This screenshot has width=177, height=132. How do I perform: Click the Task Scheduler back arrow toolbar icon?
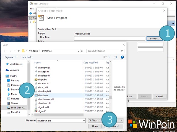[x=31, y=13]
